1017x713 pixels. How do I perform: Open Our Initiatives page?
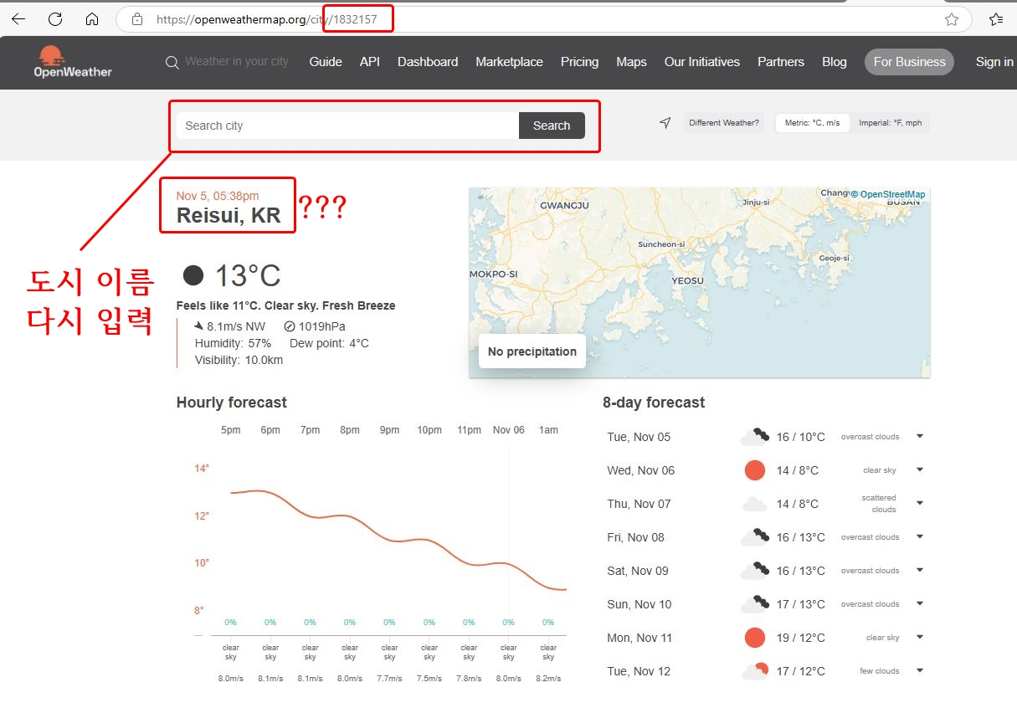point(702,62)
